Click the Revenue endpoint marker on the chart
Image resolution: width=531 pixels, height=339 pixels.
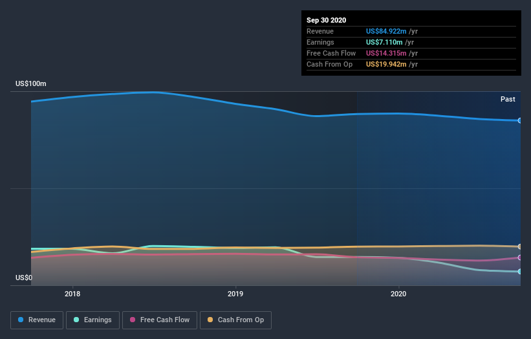(520, 120)
